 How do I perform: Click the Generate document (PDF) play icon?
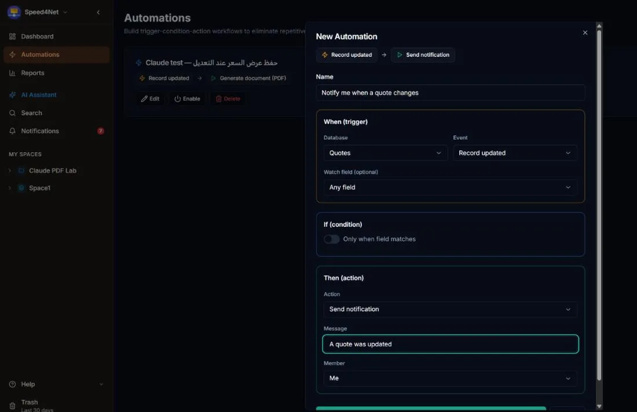click(x=213, y=78)
